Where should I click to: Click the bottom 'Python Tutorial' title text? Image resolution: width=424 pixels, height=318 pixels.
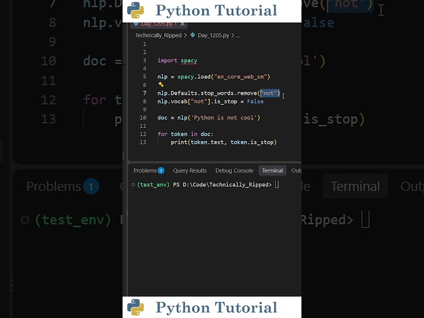[217, 307]
